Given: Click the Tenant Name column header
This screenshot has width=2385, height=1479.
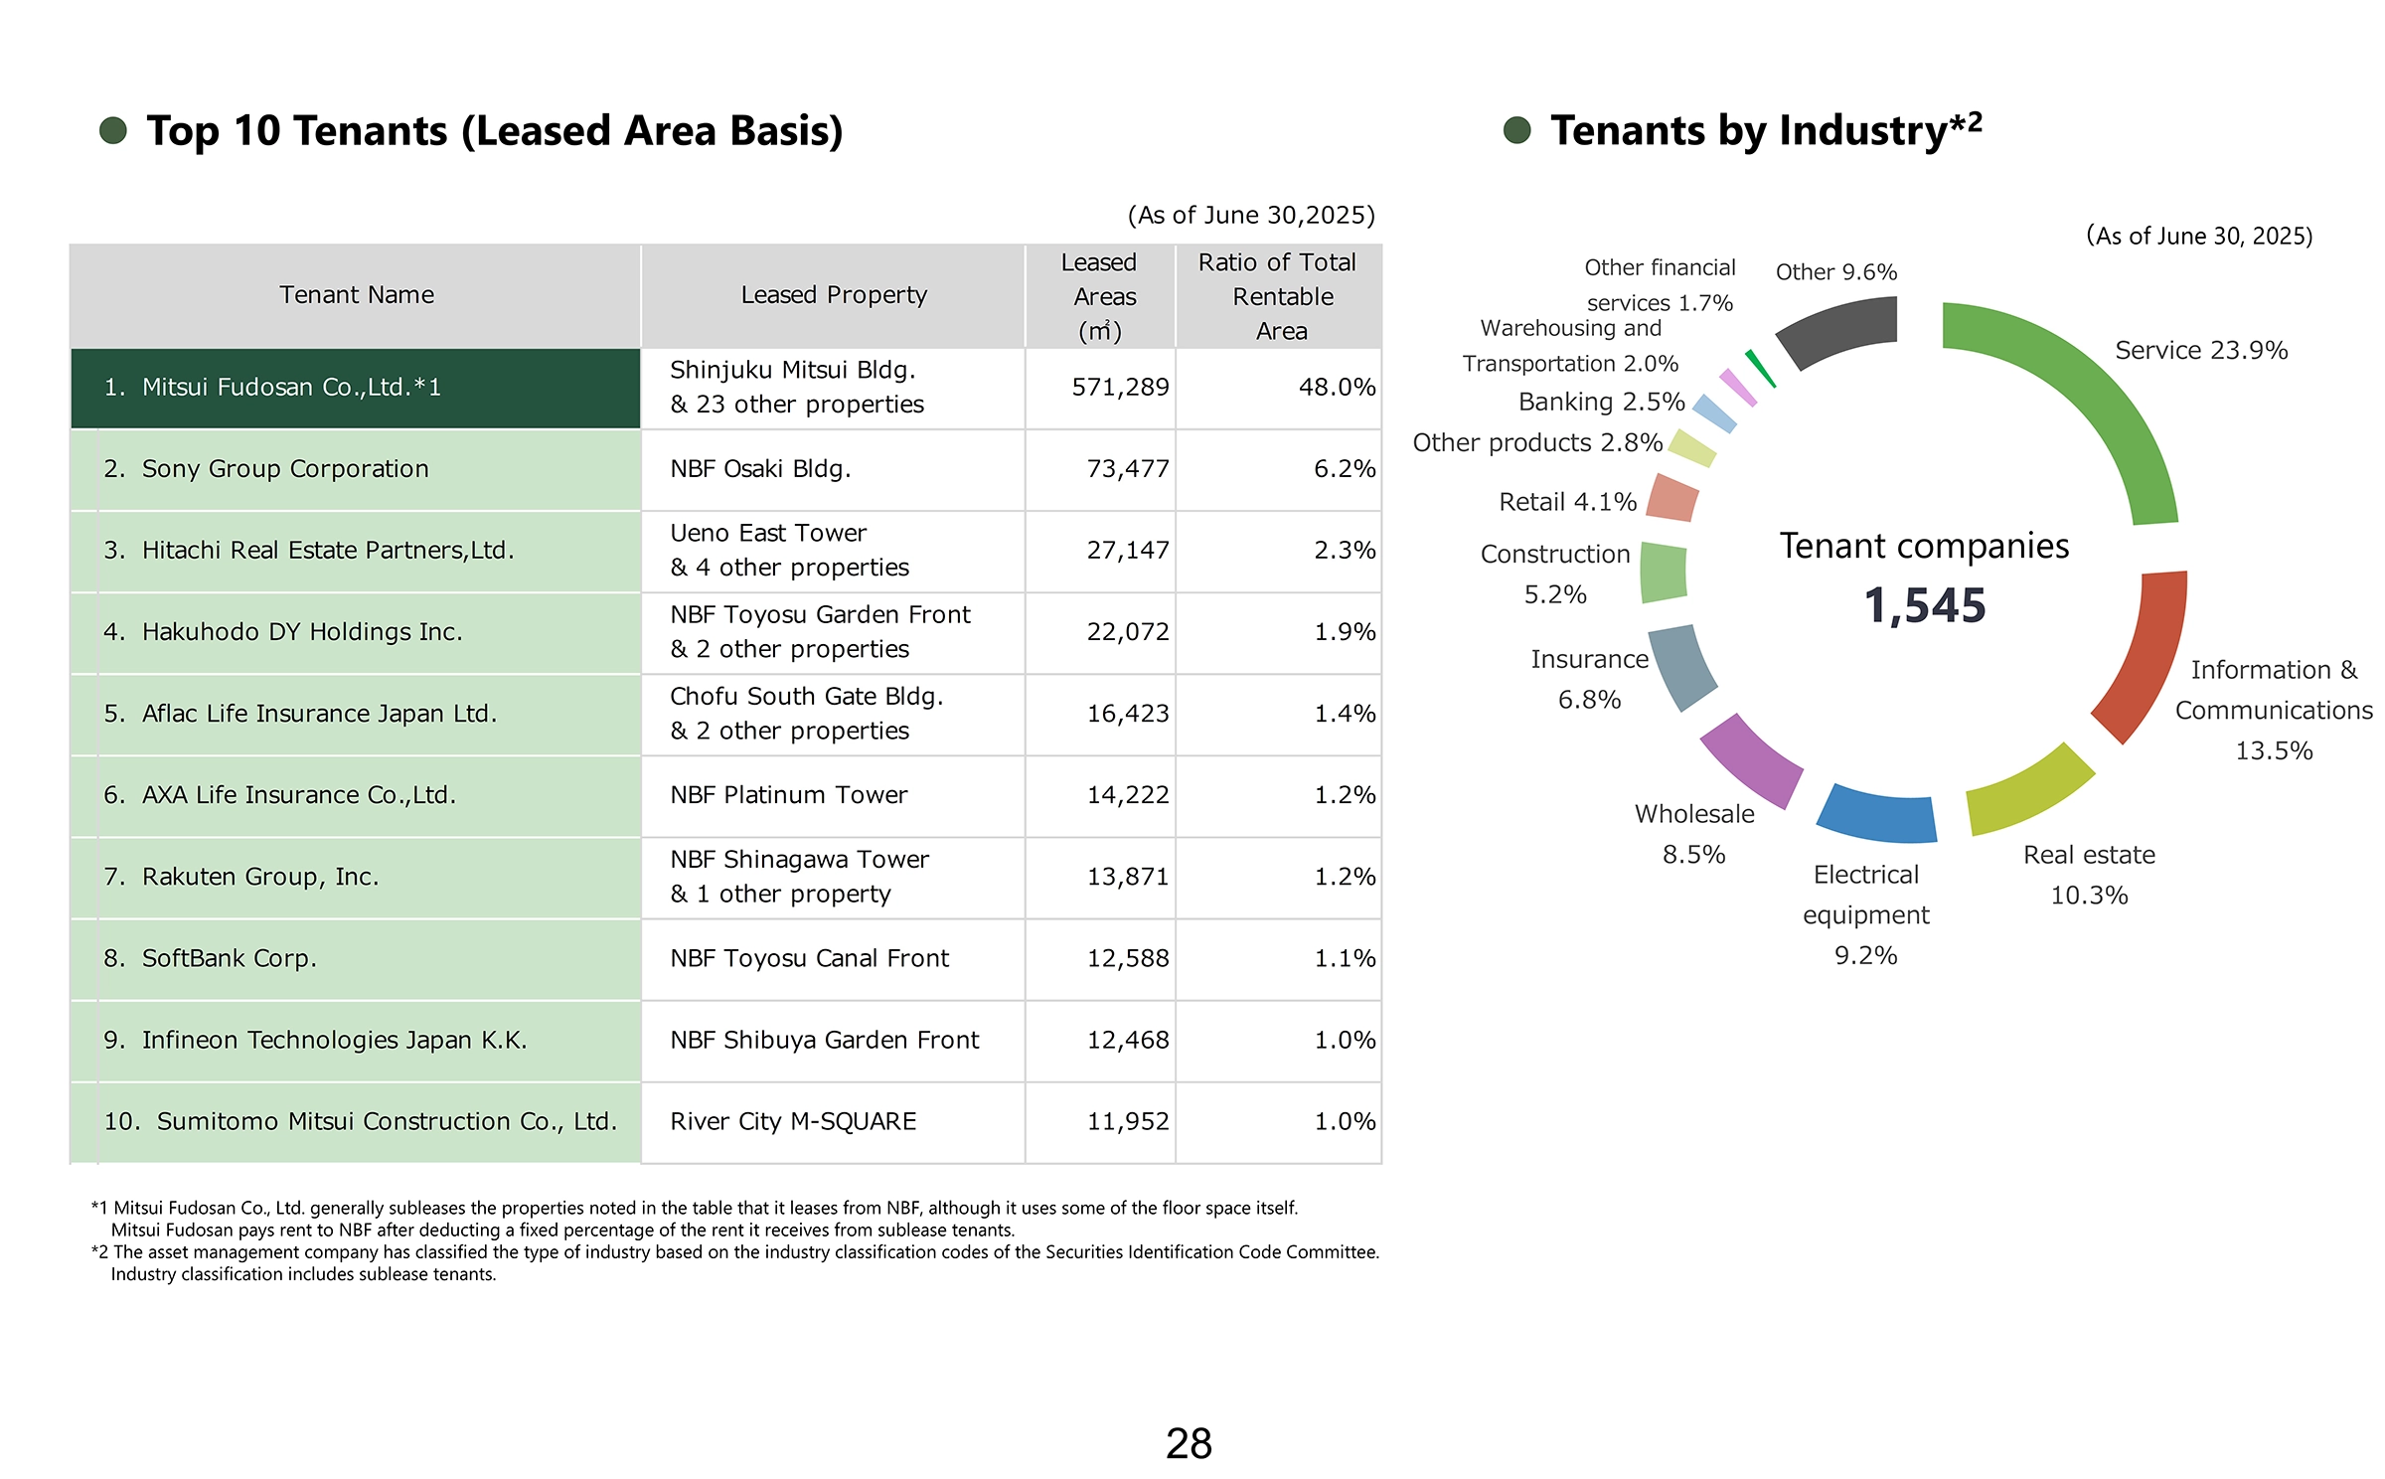Looking at the screenshot, I should pos(355,295).
